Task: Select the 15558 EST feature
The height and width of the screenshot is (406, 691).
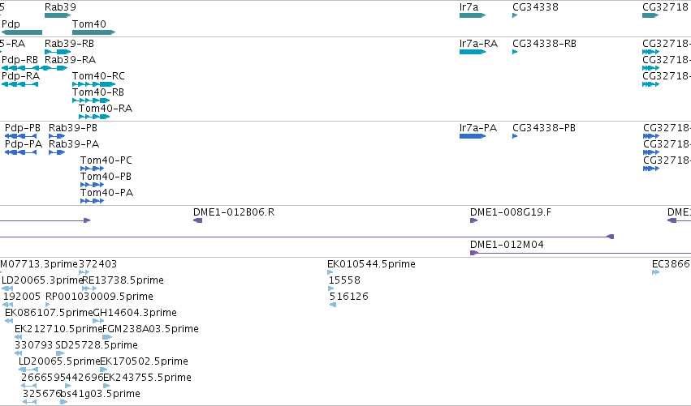Action: click(331, 288)
